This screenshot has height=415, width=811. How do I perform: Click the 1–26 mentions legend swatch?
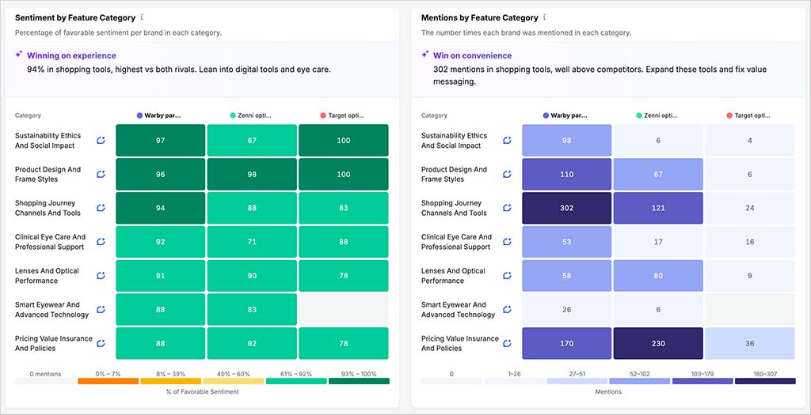514,381
